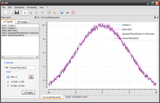Select the magnifier zoom tool
The width and height of the screenshot is (160, 103).
click(31, 13)
